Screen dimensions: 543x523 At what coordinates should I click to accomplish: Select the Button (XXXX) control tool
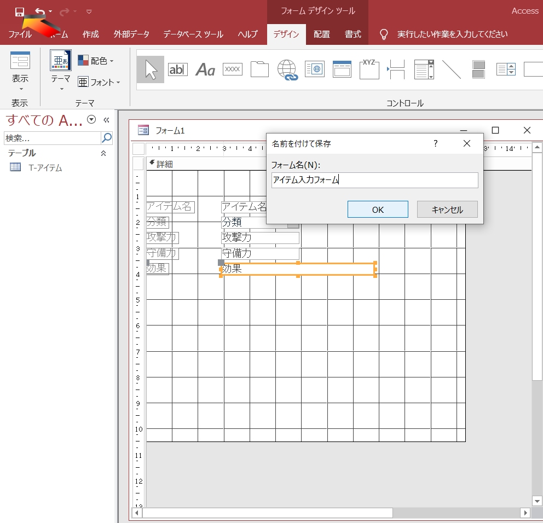(233, 69)
